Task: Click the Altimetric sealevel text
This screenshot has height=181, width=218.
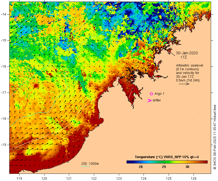Action: point(190,65)
